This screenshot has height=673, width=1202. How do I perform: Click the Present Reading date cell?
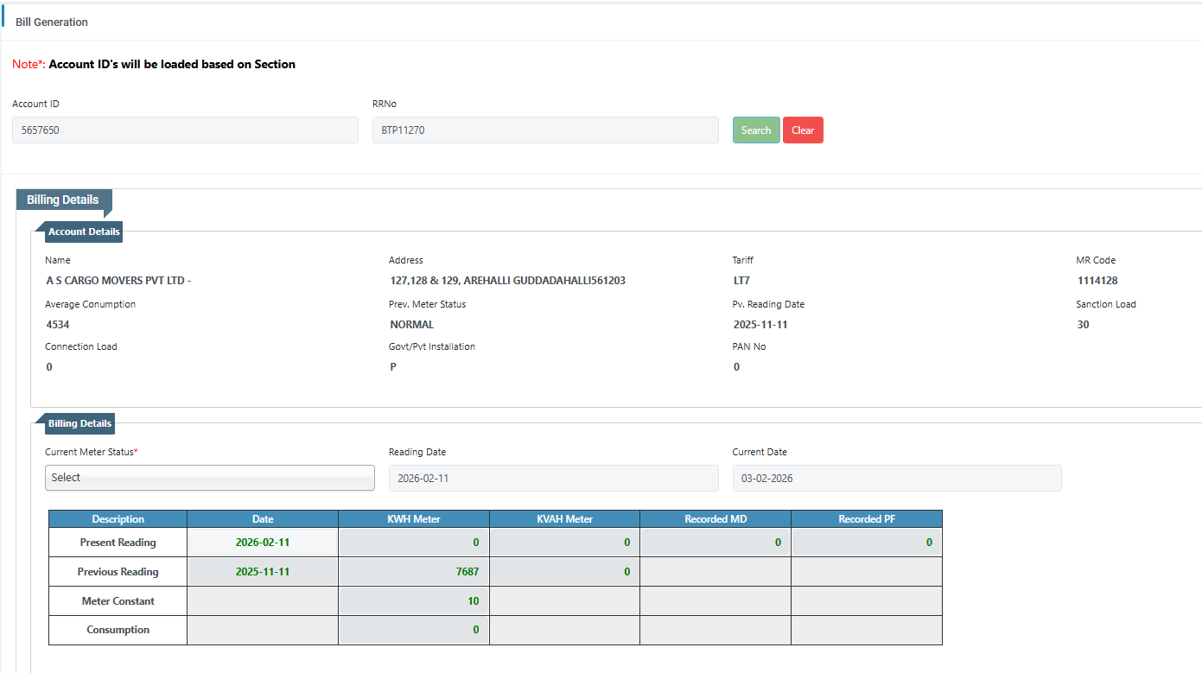click(x=263, y=543)
